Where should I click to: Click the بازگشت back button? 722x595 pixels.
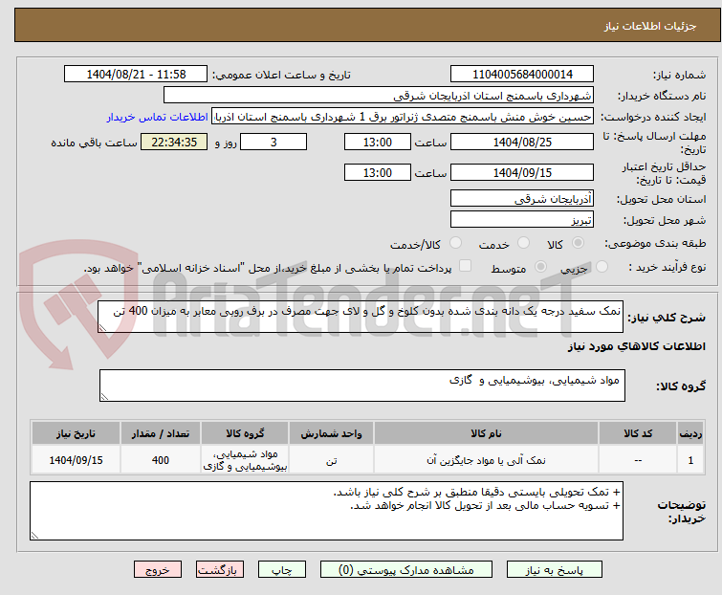tap(219, 570)
